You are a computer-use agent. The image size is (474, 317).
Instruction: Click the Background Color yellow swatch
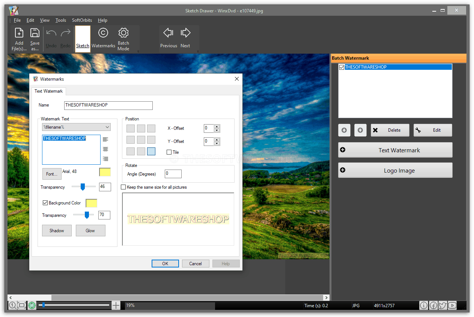92,203
